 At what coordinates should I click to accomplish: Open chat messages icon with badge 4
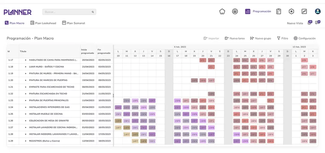point(317,22)
